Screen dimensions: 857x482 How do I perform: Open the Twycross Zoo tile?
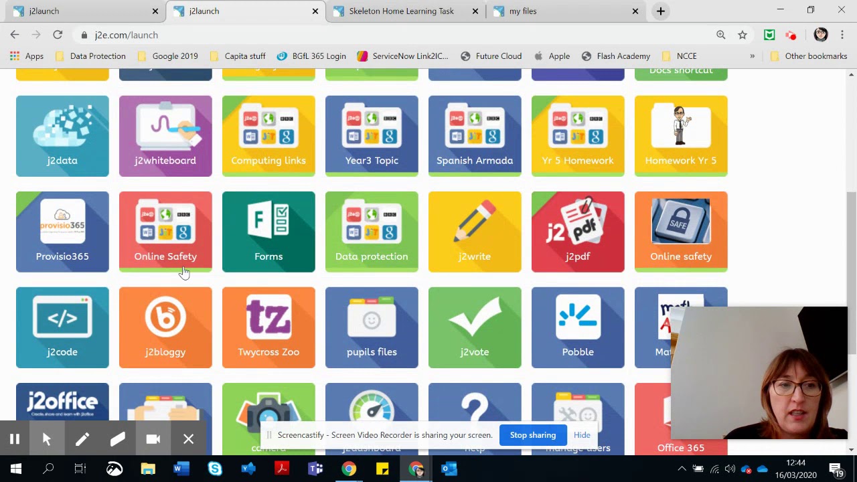point(268,327)
